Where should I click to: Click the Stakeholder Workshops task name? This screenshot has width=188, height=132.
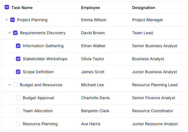[45, 59]
